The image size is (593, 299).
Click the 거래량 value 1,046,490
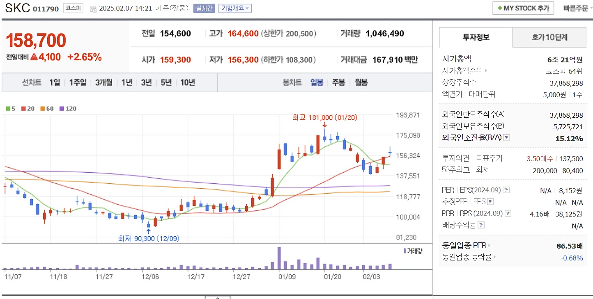click(385, 34)
